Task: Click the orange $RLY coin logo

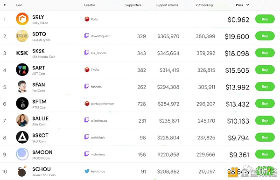Action: [x=22, y=19]
